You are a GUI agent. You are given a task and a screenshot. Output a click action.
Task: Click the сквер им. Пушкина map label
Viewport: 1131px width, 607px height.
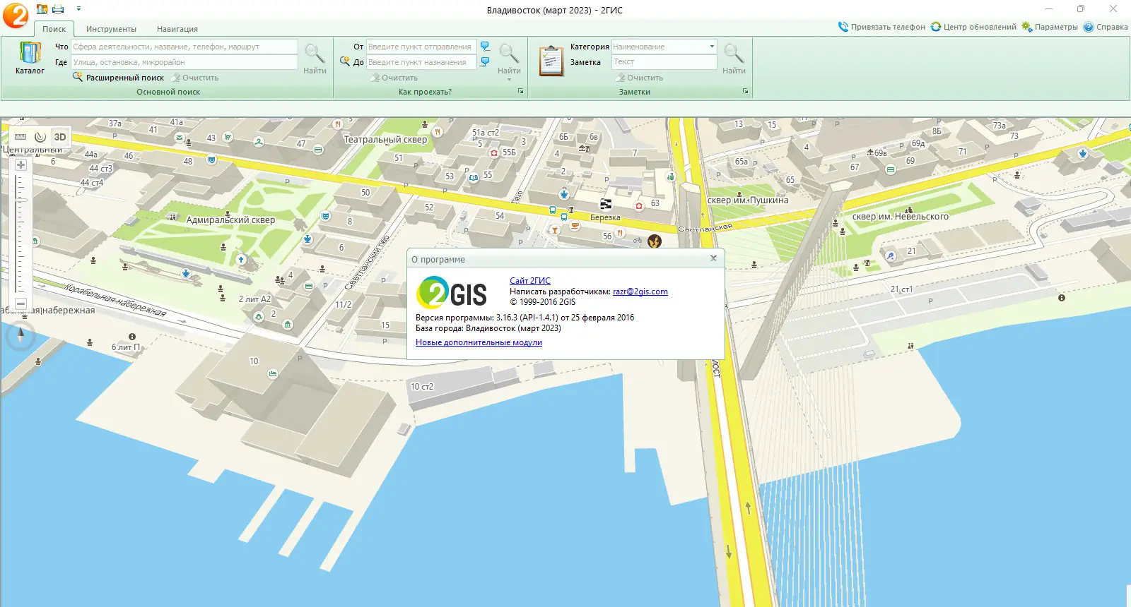pyautogui.click(x=748, y=200)
